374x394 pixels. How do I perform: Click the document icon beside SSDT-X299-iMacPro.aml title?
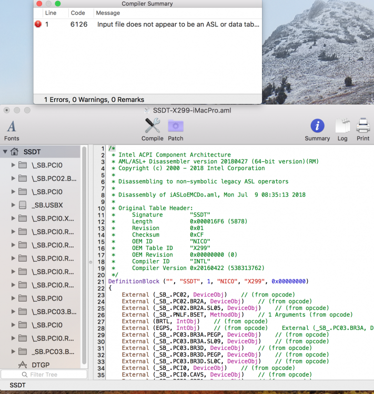[x=147, y=110]
